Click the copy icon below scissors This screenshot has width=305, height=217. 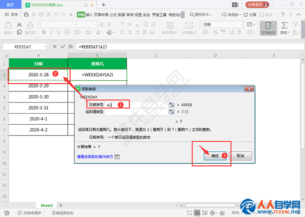19,32
